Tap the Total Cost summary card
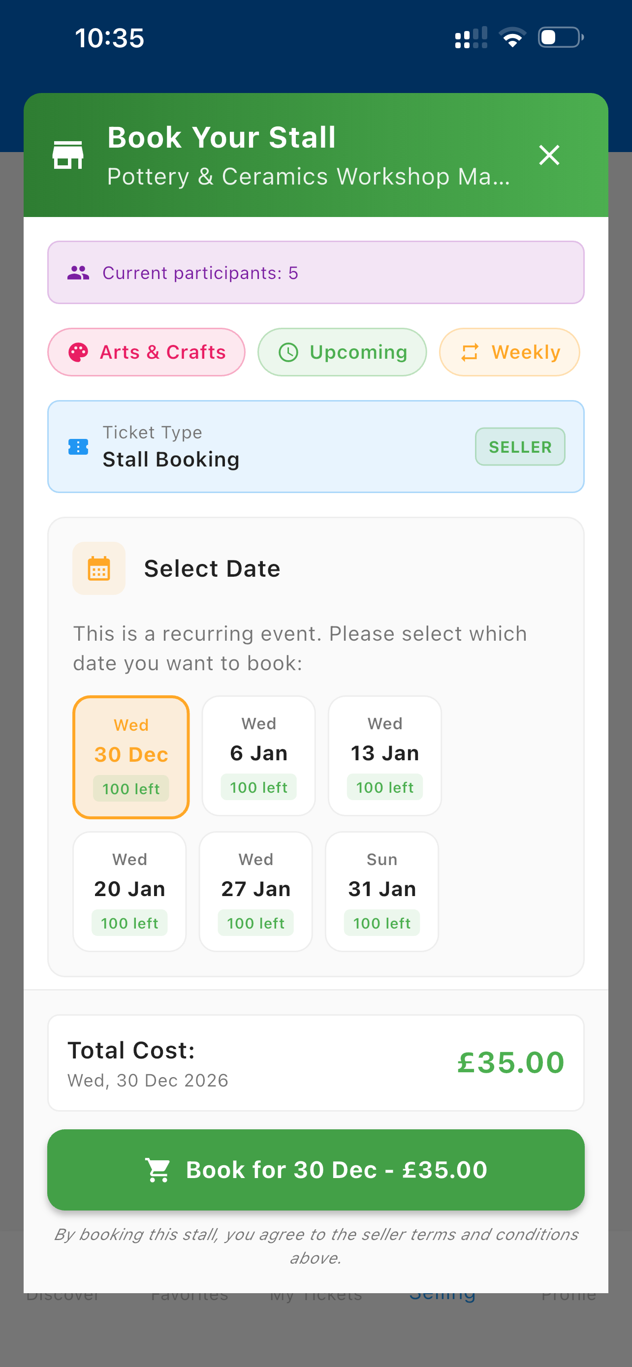This screenshot has width=632, height=1367. pos(316,1063)
